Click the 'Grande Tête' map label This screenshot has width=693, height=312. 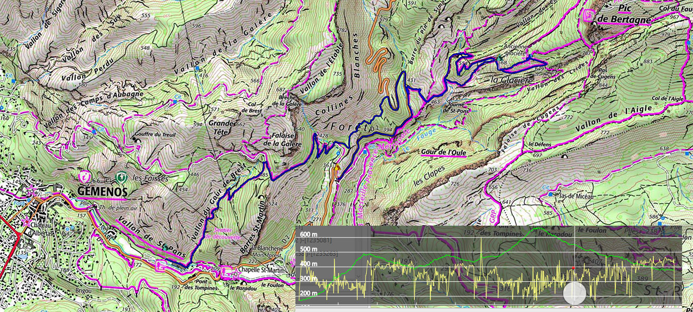click(x=222, y=128)
